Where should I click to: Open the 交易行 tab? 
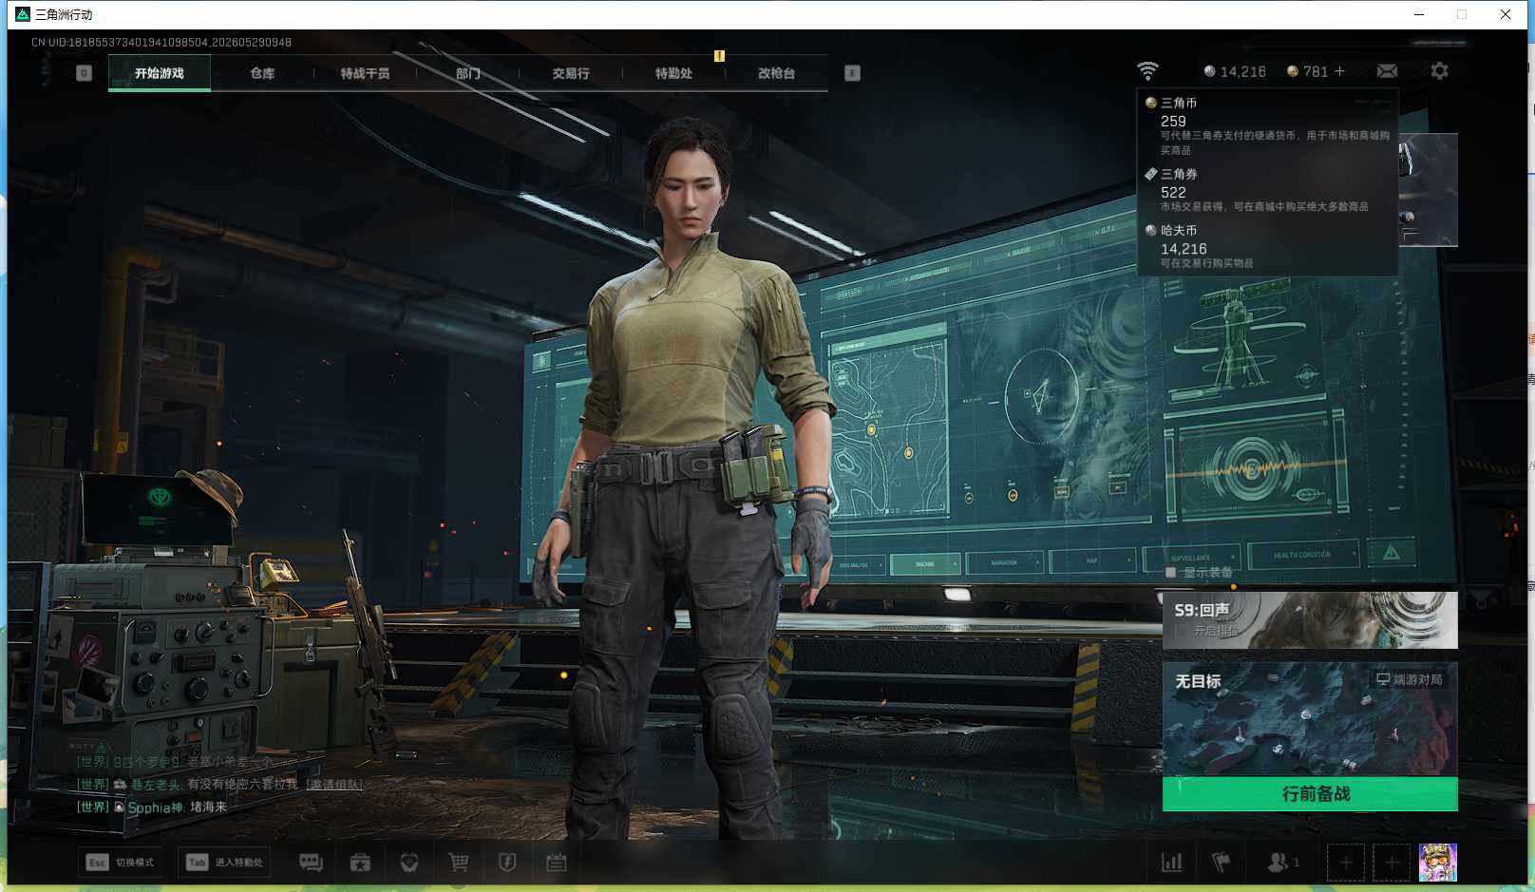click(570, 73)
